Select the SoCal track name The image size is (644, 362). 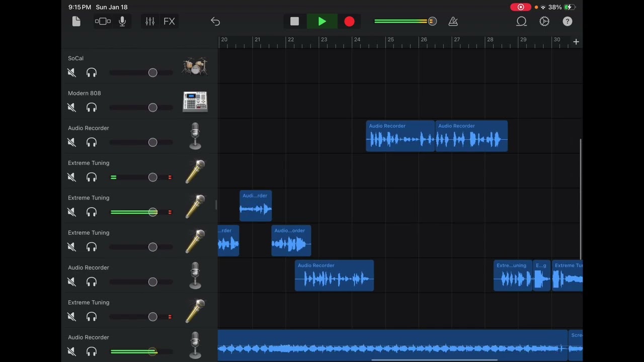pos(76,58)
